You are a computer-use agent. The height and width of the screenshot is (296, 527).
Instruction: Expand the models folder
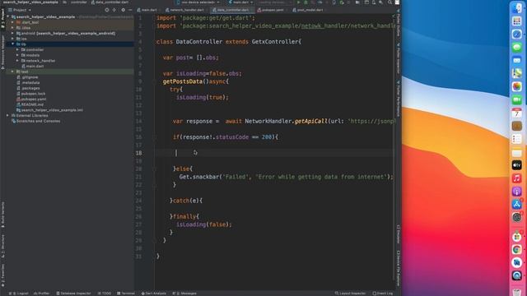[17, 55]
